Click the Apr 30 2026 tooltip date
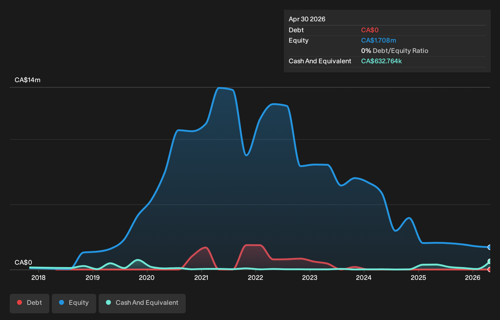Screen dimensions: 500x320 (307, 19)
